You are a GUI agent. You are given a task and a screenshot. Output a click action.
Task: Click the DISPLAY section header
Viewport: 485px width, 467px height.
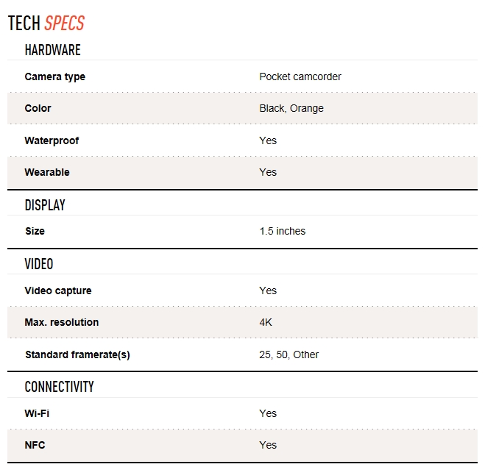coord(45,205)
